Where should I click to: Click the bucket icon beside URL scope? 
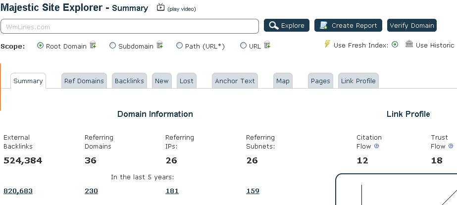267,45
